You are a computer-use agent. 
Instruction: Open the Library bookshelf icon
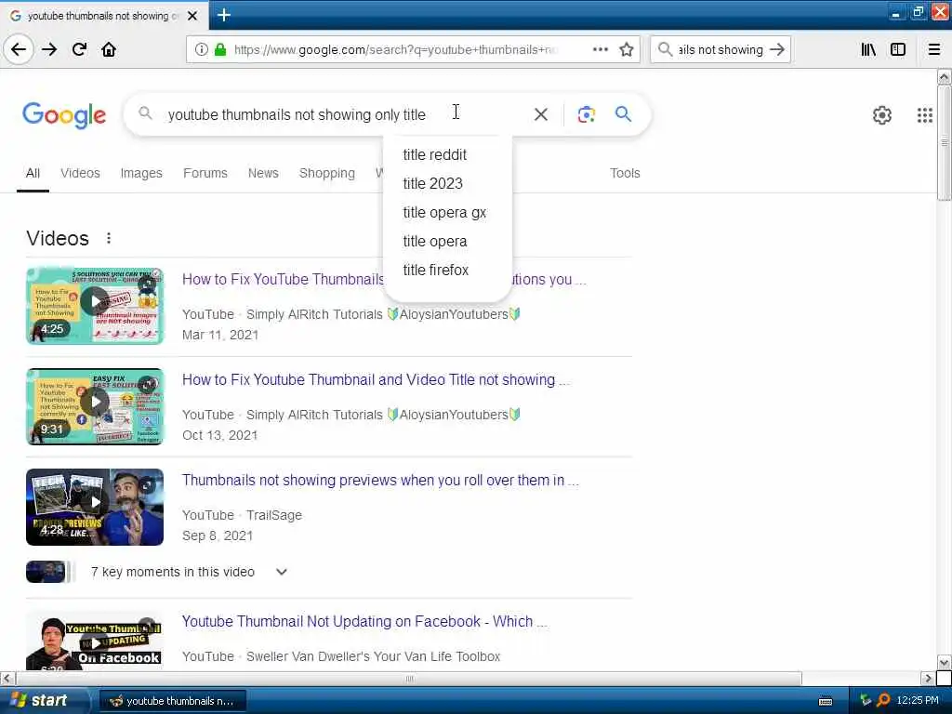pyautogui.click(x=868, y=49)
